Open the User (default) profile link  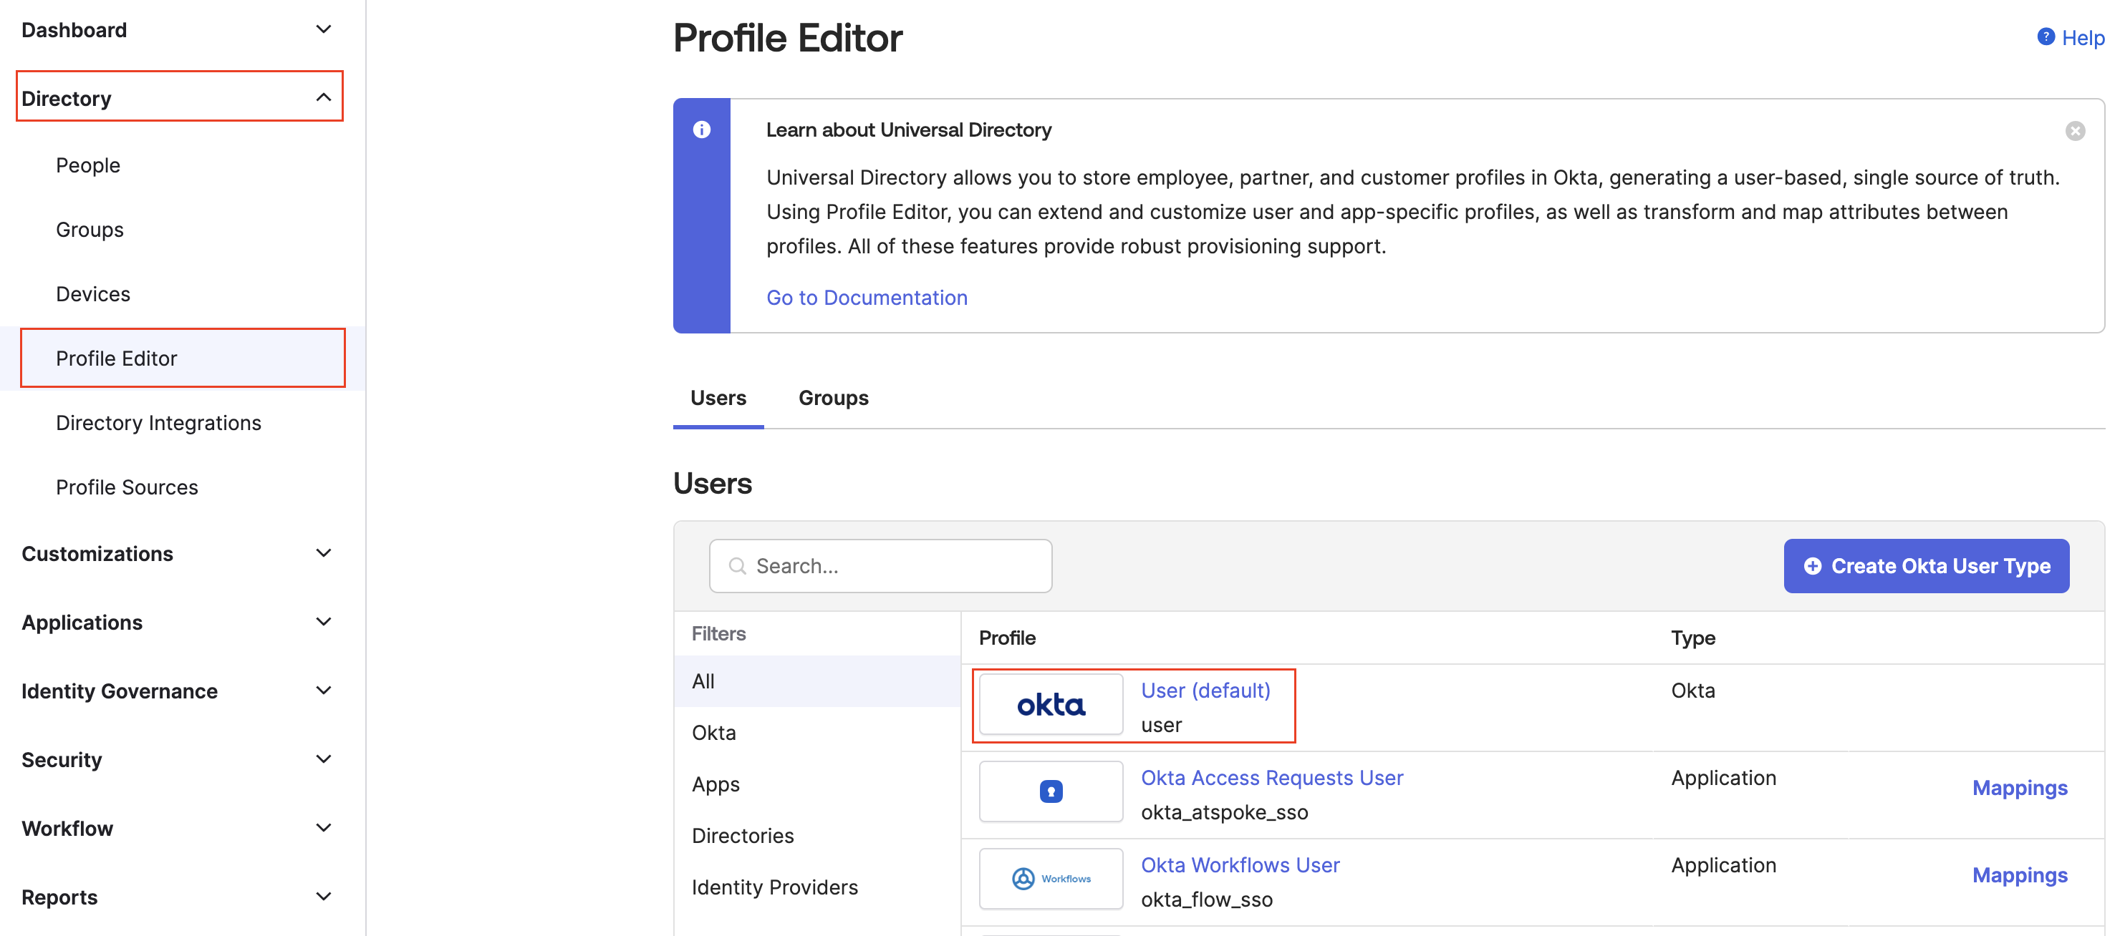(1205, 691)
